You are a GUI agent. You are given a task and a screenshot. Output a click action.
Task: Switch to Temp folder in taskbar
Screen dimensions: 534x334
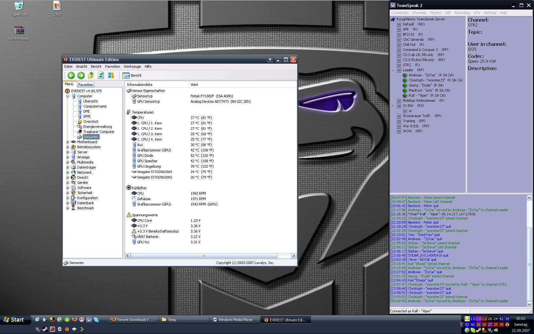coord(184,320)
